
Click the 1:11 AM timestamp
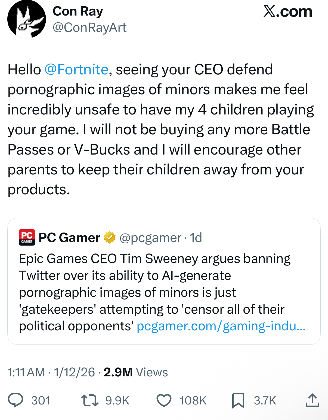(x=26, y=372)
